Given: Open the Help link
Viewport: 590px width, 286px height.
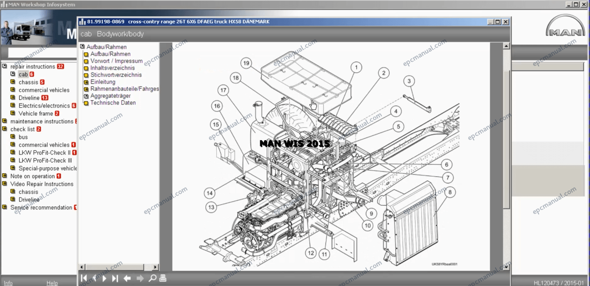Looking at the screenshot, I should pos(52,283).
